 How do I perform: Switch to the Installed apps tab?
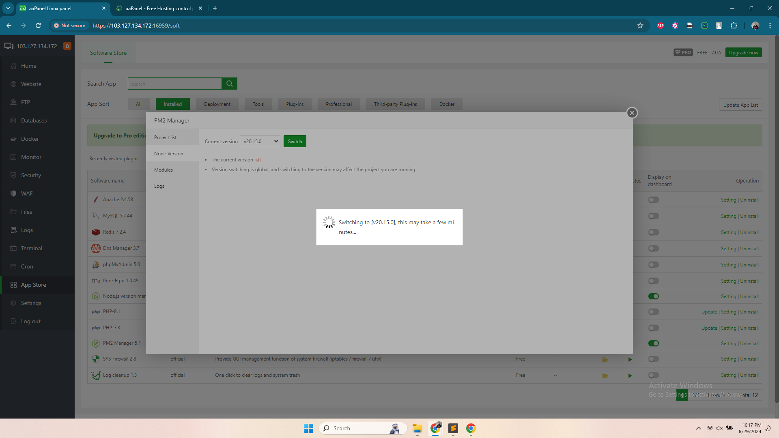coord(172,104)
